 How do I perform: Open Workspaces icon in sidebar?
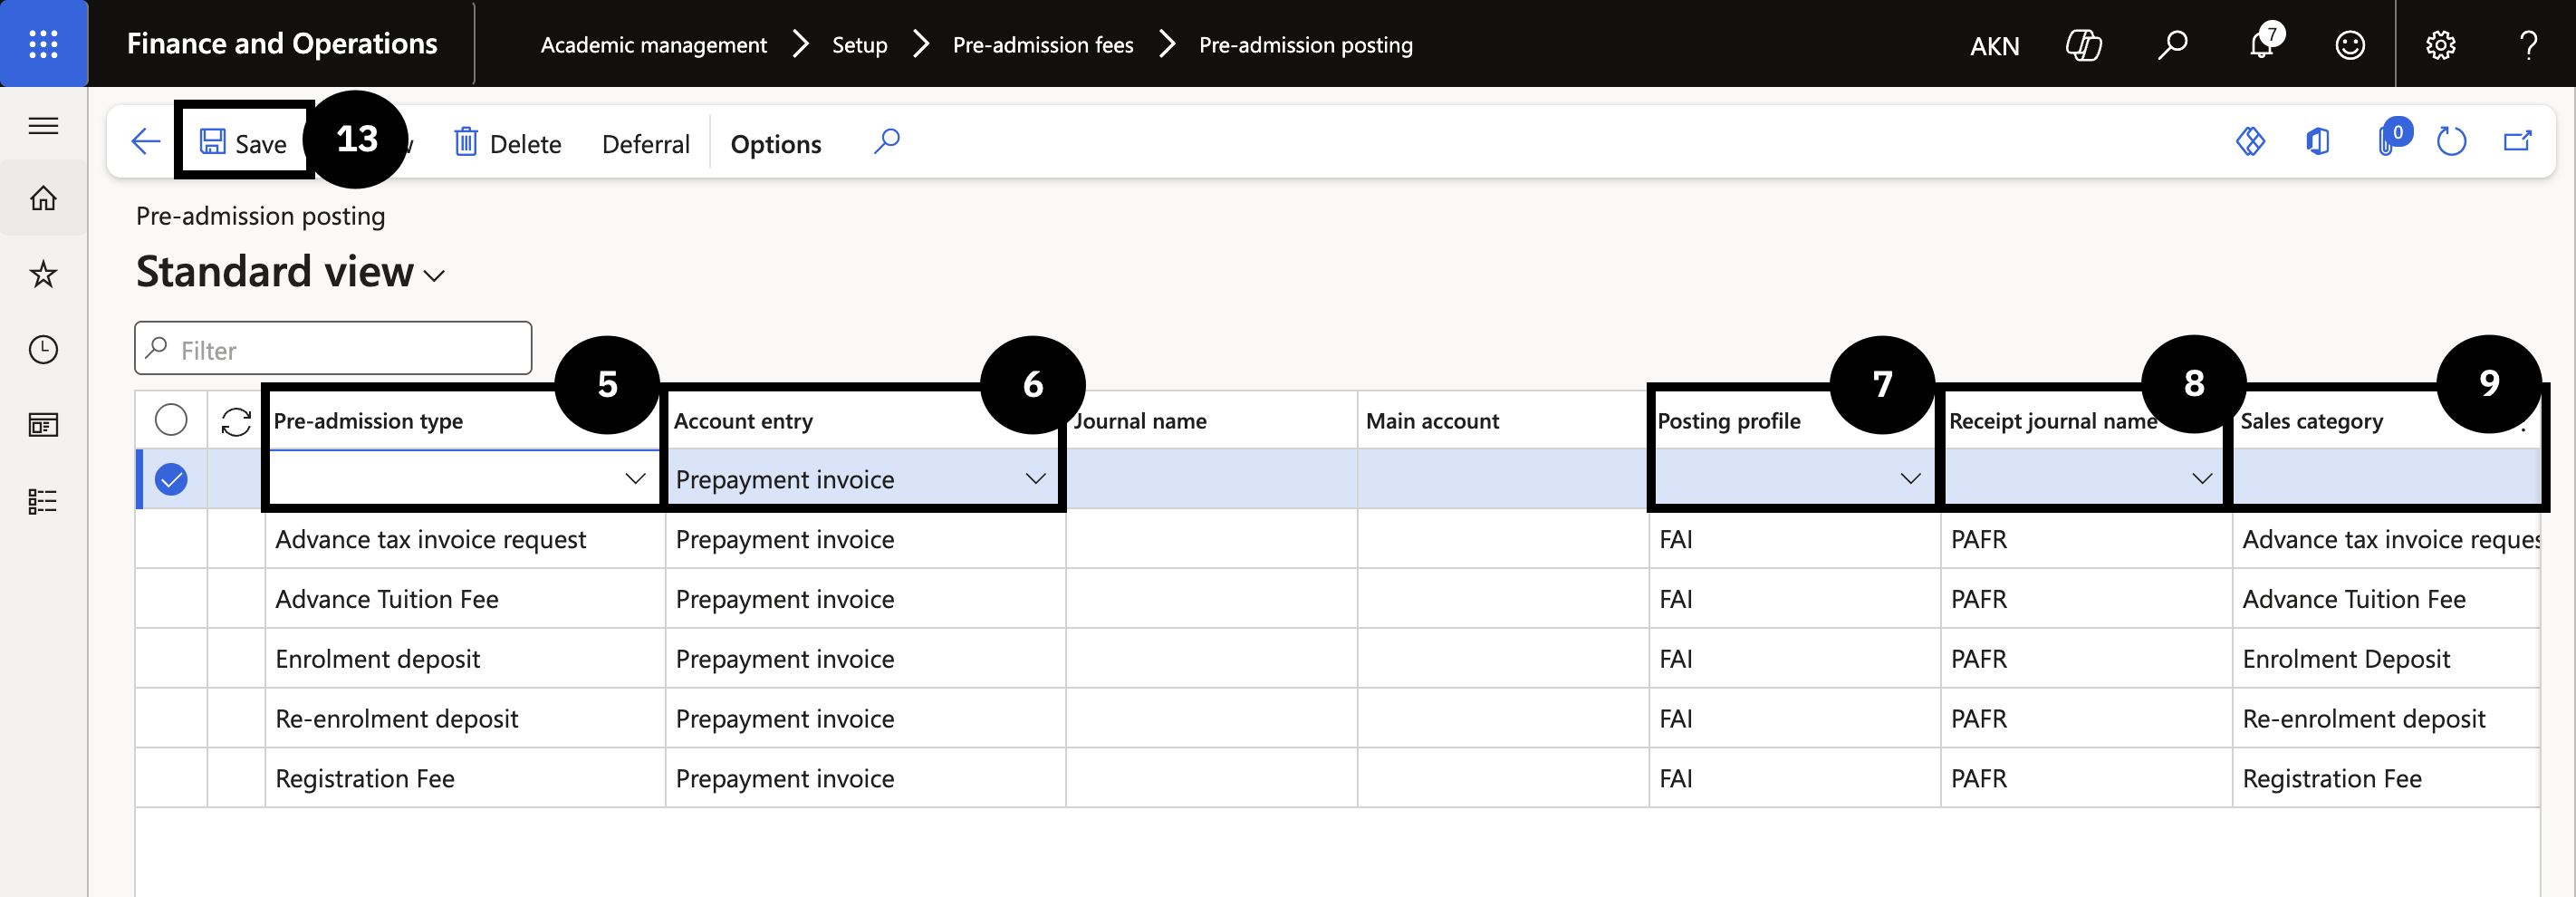point(43,426)
